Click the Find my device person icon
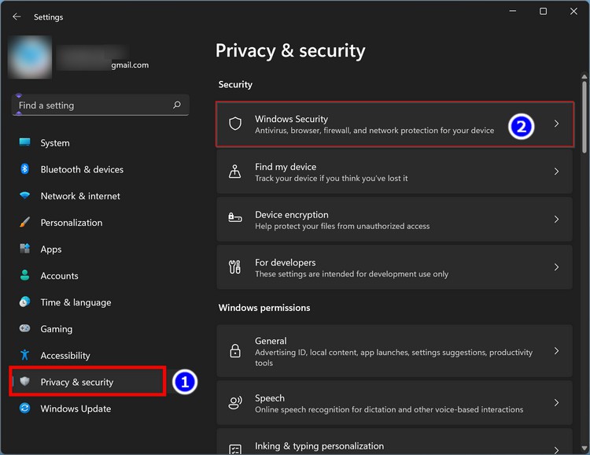This screenshot has height=455, width=590. (x=234, y=172)
